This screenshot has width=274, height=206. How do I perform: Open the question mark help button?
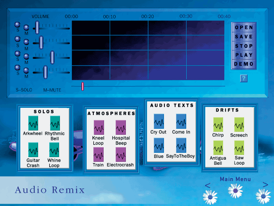pos(244,78)
